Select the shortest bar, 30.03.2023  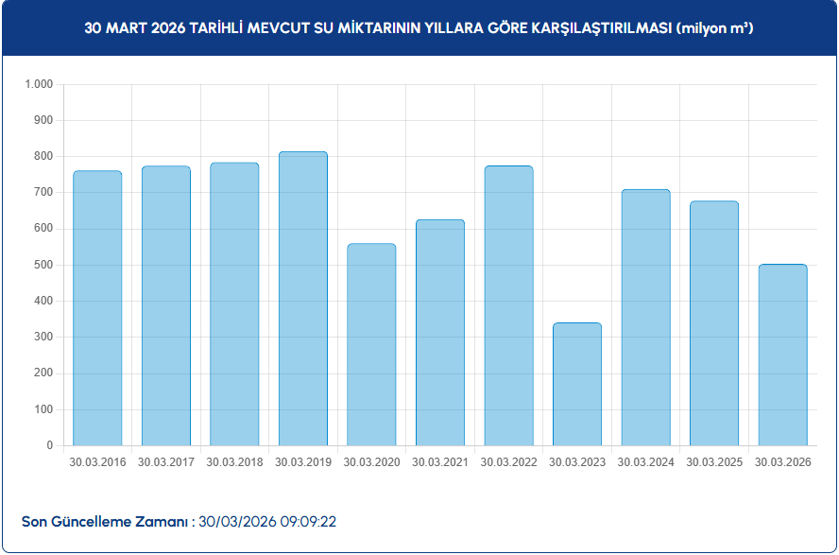pyautogui.click(x=577, y=384)
